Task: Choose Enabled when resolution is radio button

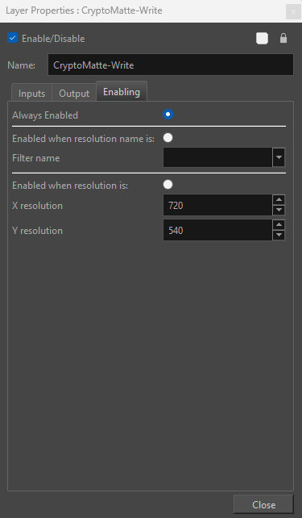Action: (168, 184)
